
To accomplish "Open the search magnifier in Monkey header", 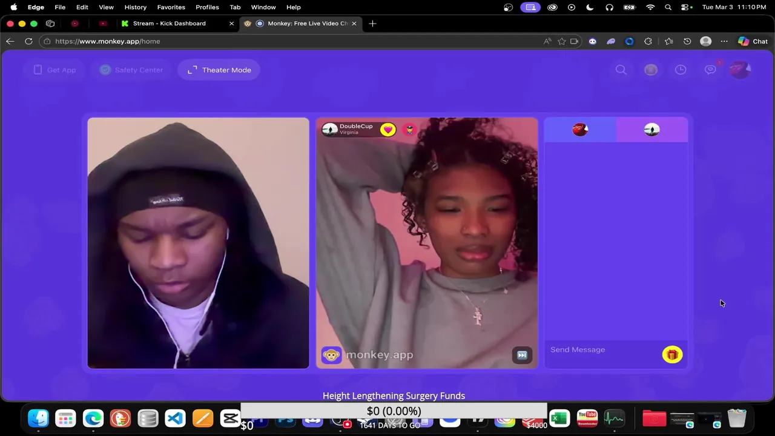I will point(621,70).
